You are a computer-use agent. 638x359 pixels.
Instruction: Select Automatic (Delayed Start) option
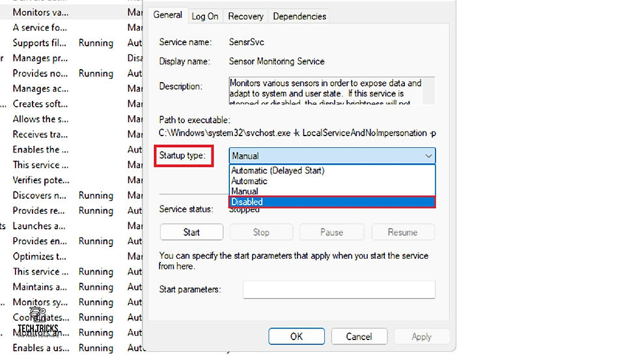(x=332, y=171)
